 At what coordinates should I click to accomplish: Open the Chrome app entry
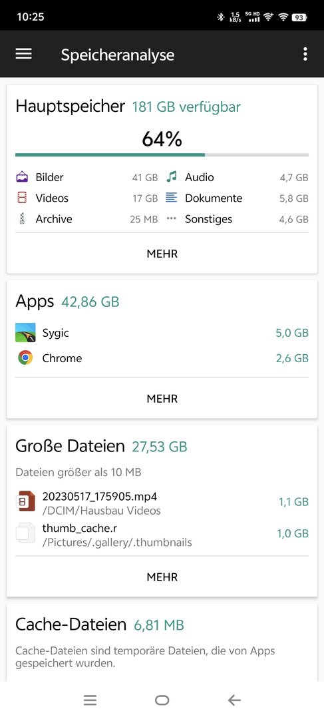tap(162, 358)
